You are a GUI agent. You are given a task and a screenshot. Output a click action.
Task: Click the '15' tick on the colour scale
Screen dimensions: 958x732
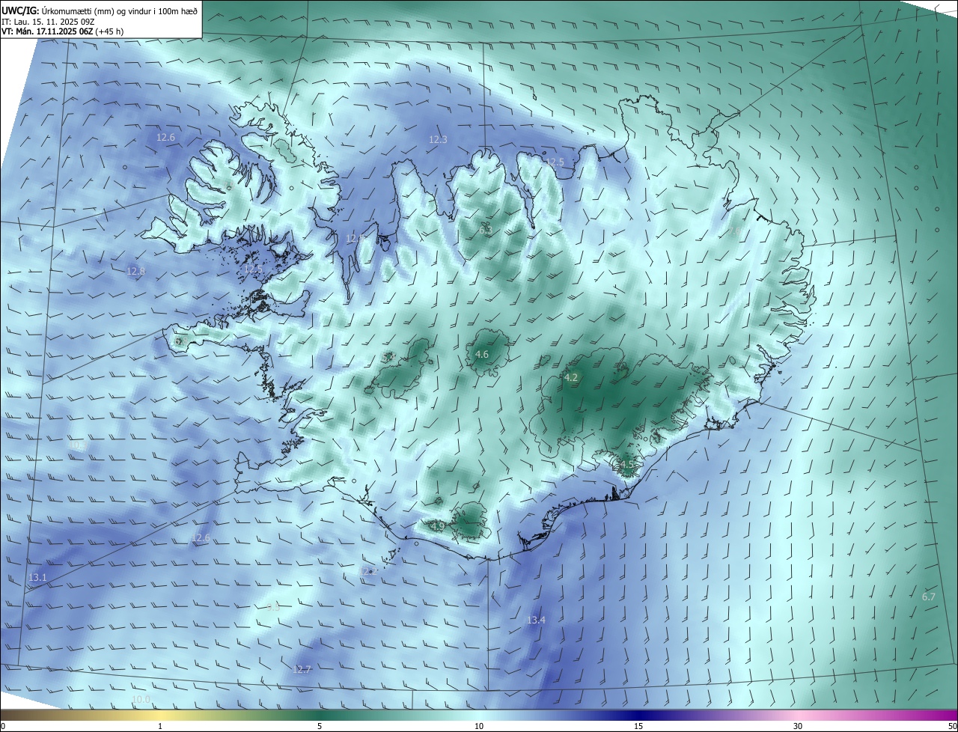(638, 726)
